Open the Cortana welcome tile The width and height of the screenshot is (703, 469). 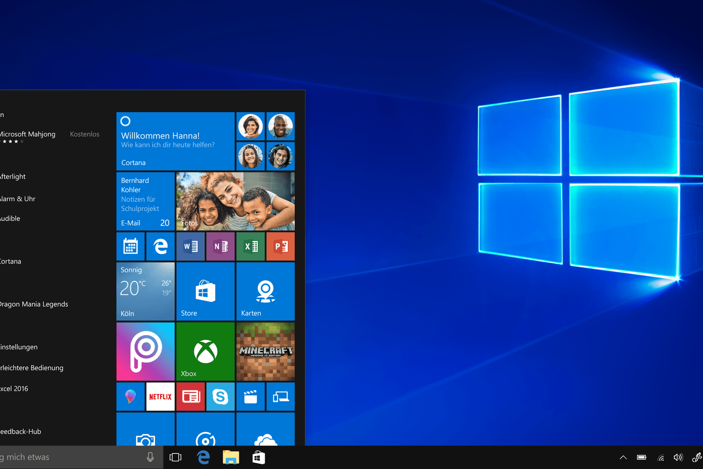click(175, 141)
